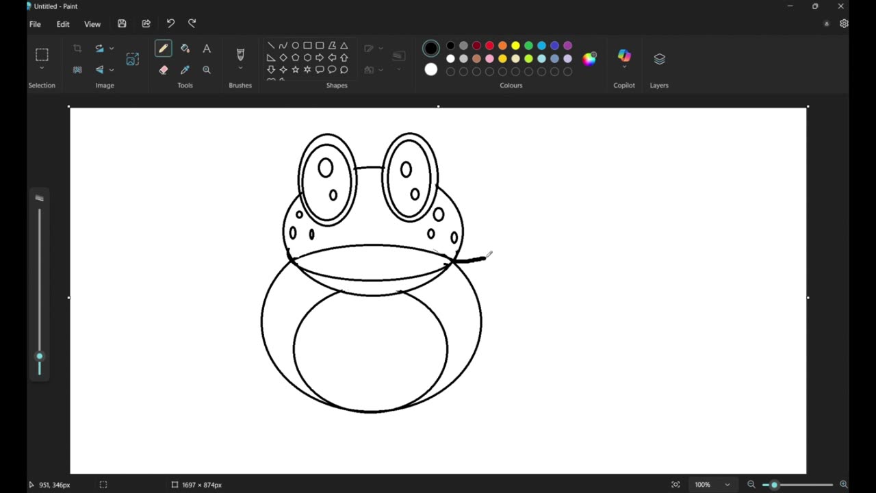Open the 100% zoom level dropdown
Image resolution: width=876 pixels, height=493 pixels.
point(727,485)
